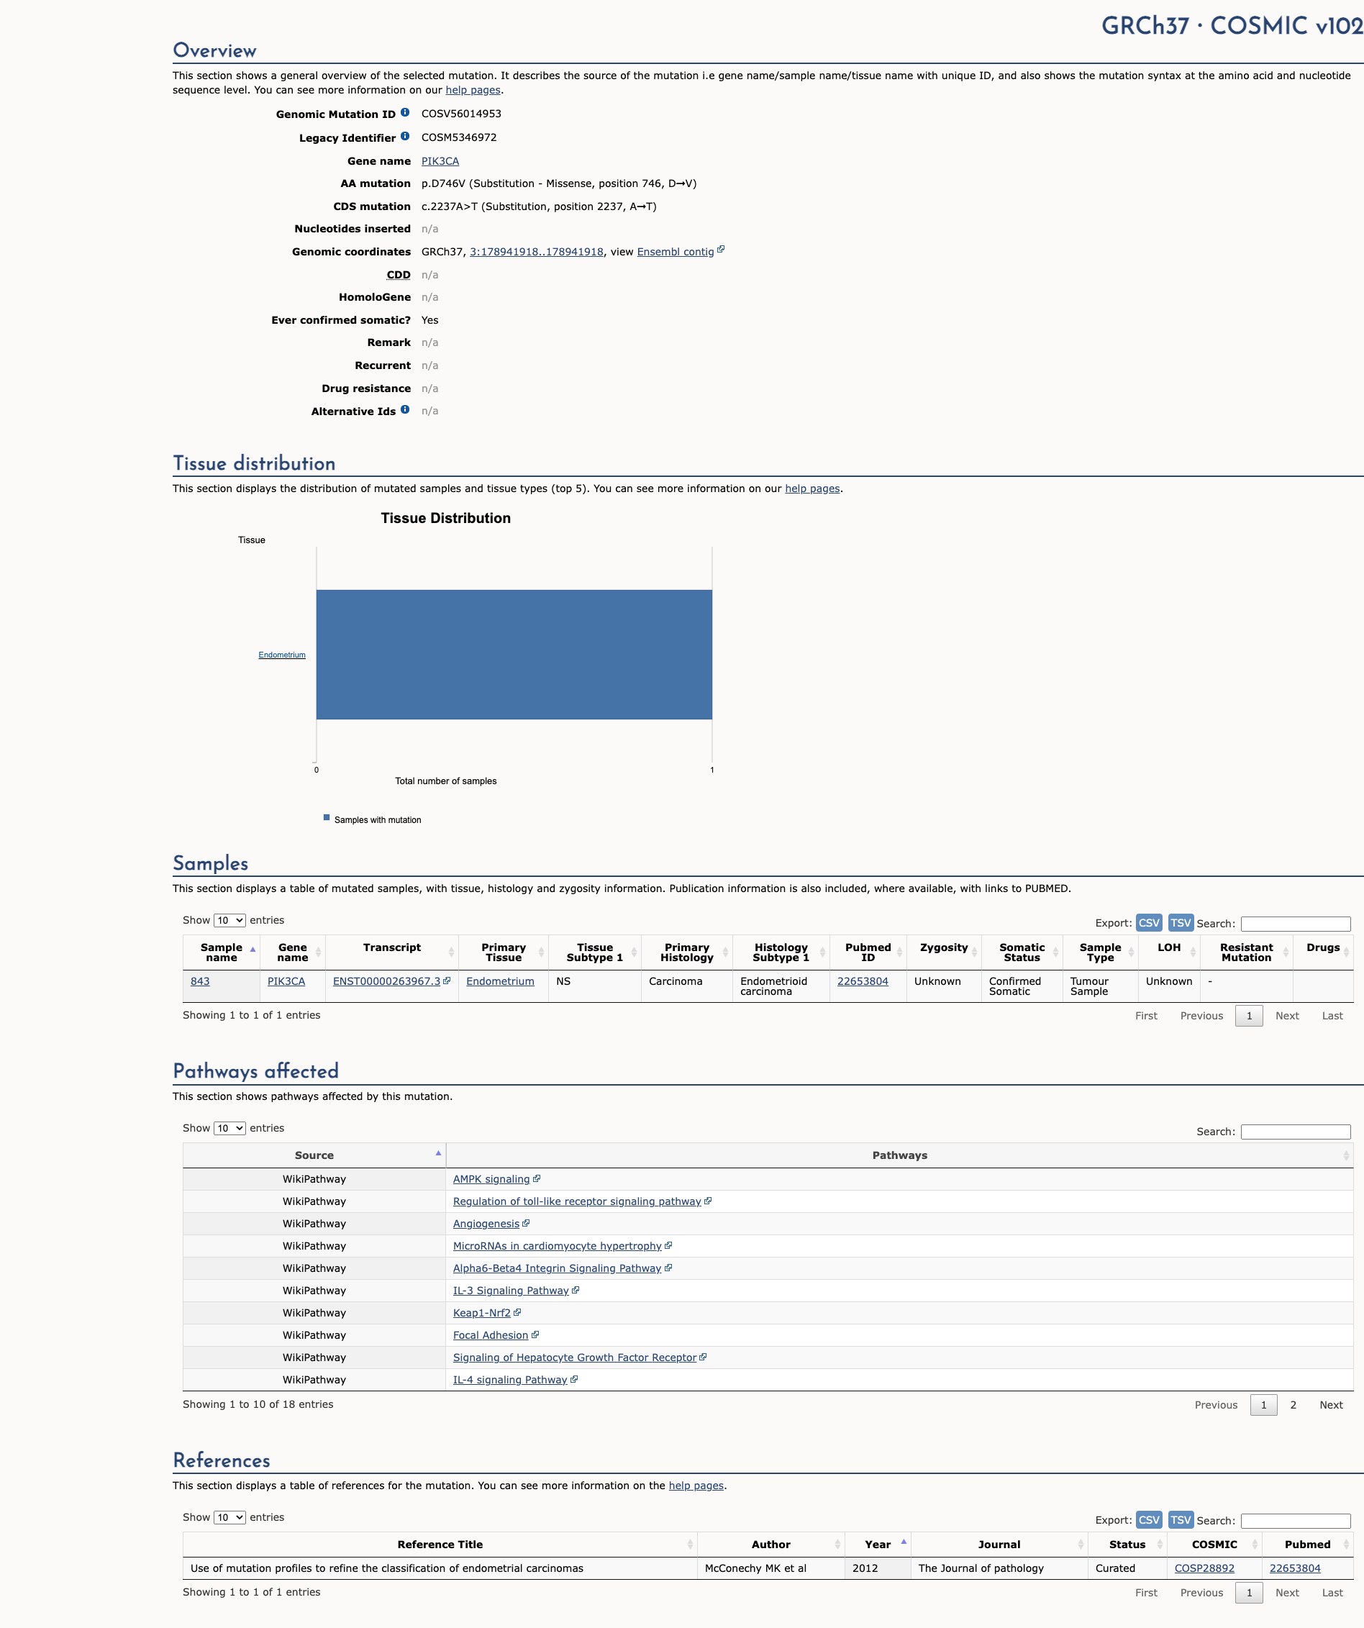Open help pages link in References section

pyautogui.click(x=696, y=1486)
